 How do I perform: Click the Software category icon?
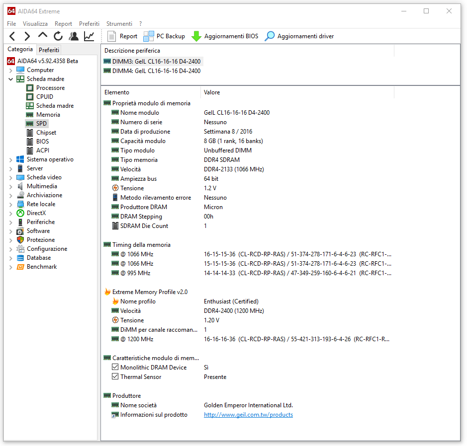click(20, 231)
